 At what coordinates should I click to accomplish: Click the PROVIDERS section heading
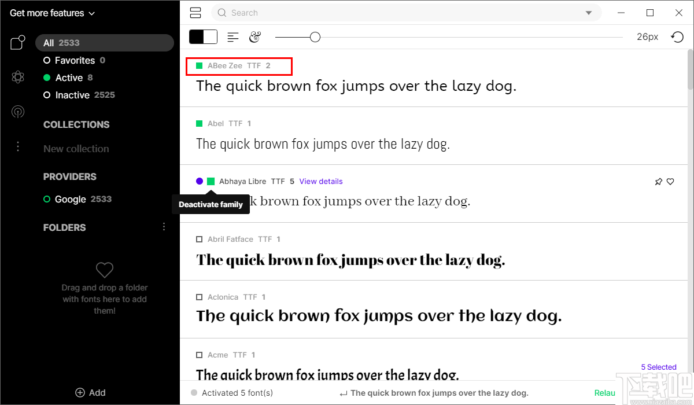[70, 176]
